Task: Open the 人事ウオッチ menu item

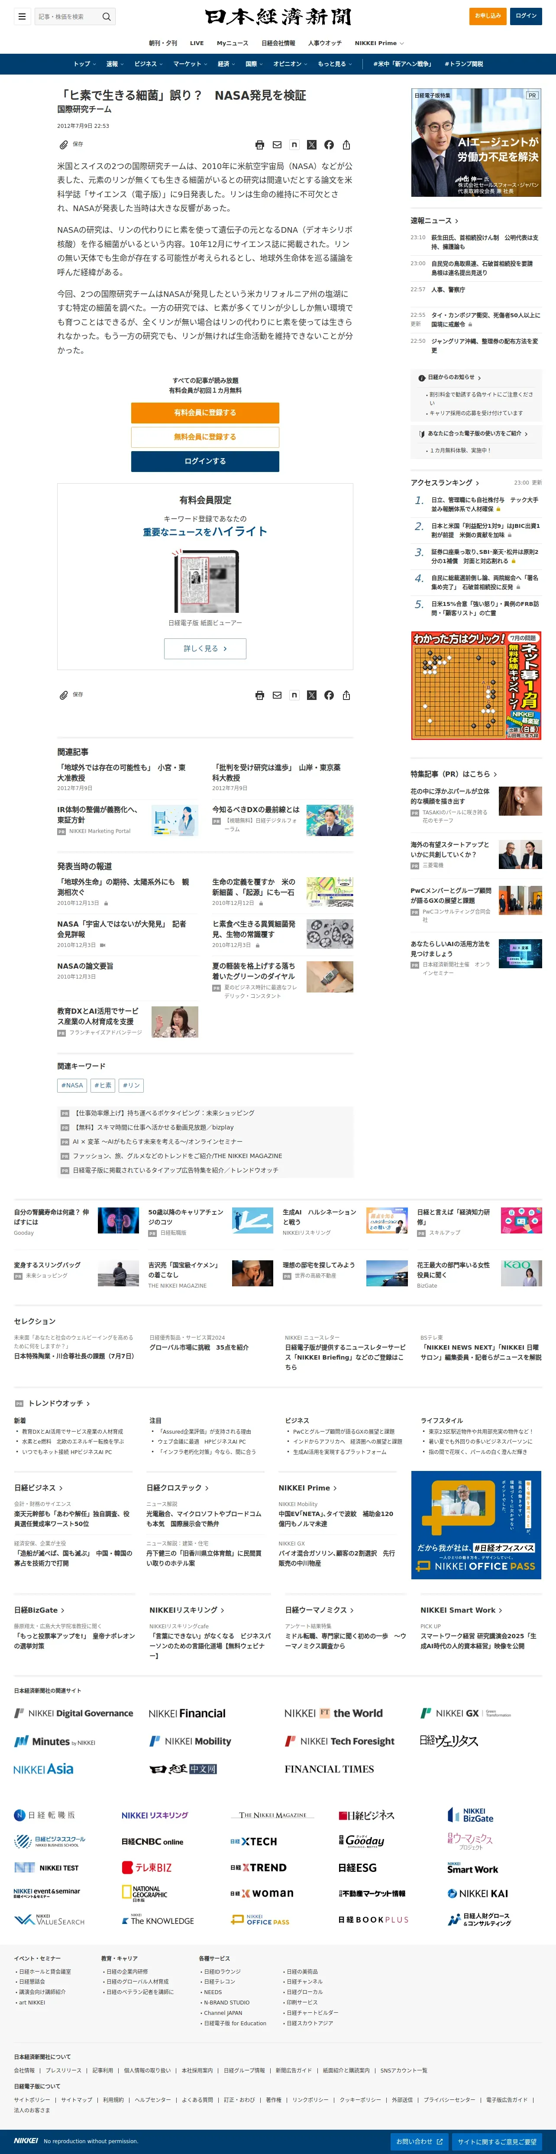Action: [x=325, y=42]
